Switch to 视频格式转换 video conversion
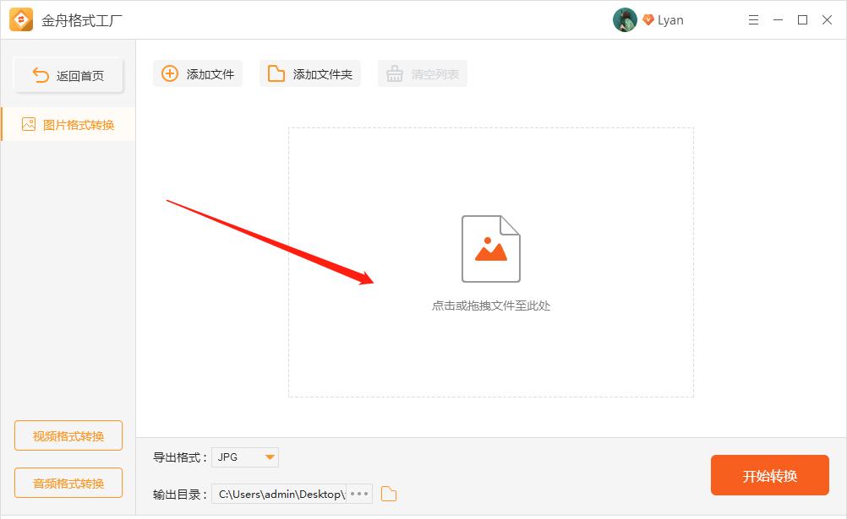This screenshot has height=519, width=847. pos(68,435)
